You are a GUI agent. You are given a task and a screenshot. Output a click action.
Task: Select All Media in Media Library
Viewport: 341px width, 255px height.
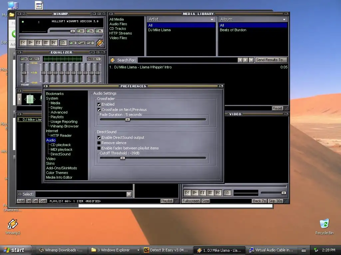[117, 19]
